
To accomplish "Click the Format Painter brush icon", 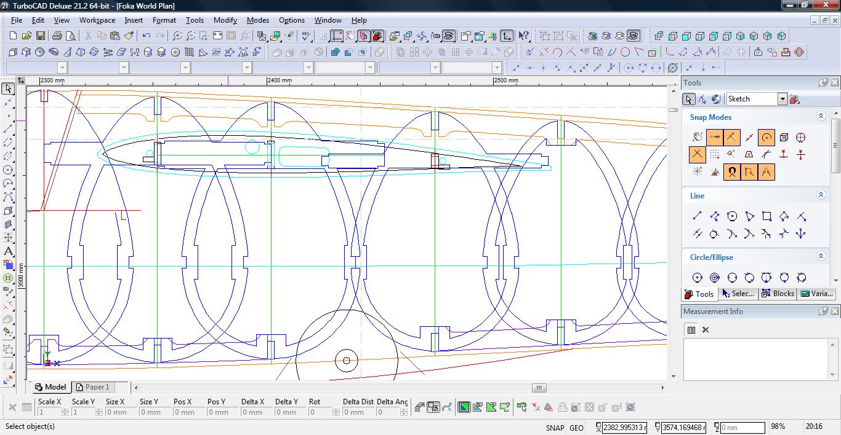I will (129, 36).
